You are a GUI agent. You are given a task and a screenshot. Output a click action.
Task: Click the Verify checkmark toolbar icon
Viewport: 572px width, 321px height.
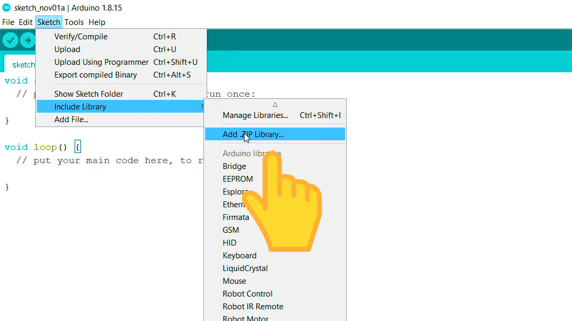tap(10, 40)
